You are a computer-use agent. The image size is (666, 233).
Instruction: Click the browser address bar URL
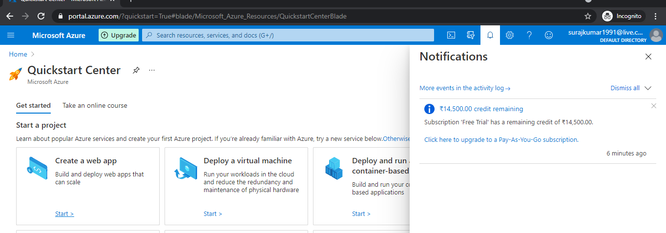click(x=207, y=16)
